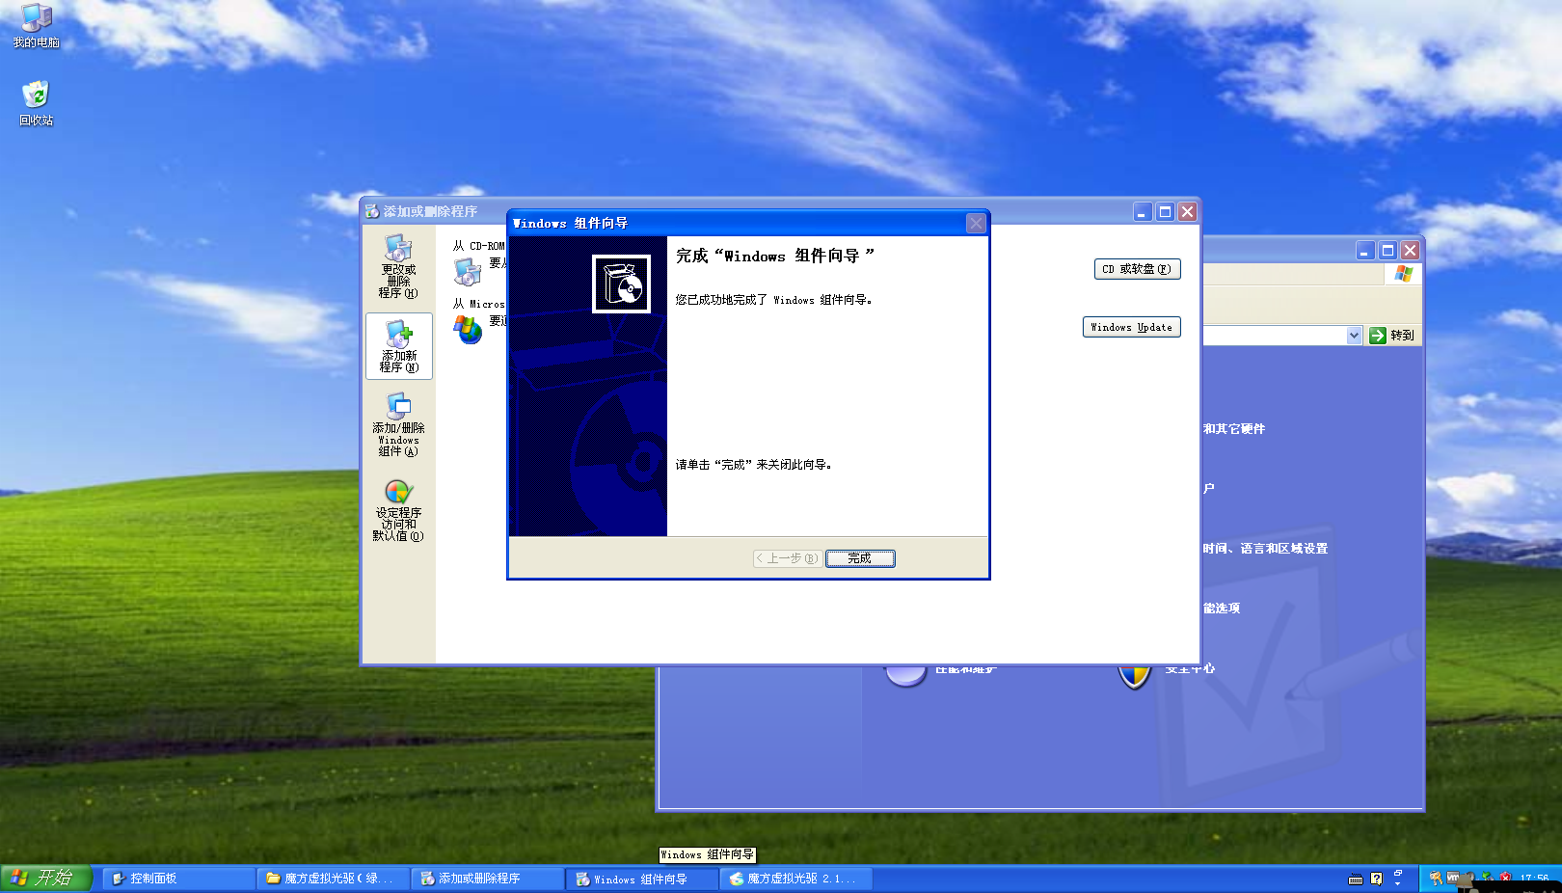Image resolution: width=1562 pixels, height=893 pixels.
Task: Click the keyboard layout indicator on taskbar
Action: [x=1356, y=879]
